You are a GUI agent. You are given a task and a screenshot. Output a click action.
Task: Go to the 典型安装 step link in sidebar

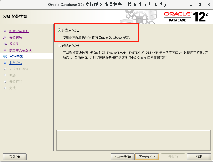(x=16, y=63)
